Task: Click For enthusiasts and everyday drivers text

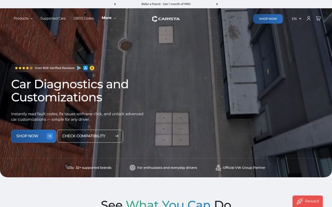Action: [167, 168]
